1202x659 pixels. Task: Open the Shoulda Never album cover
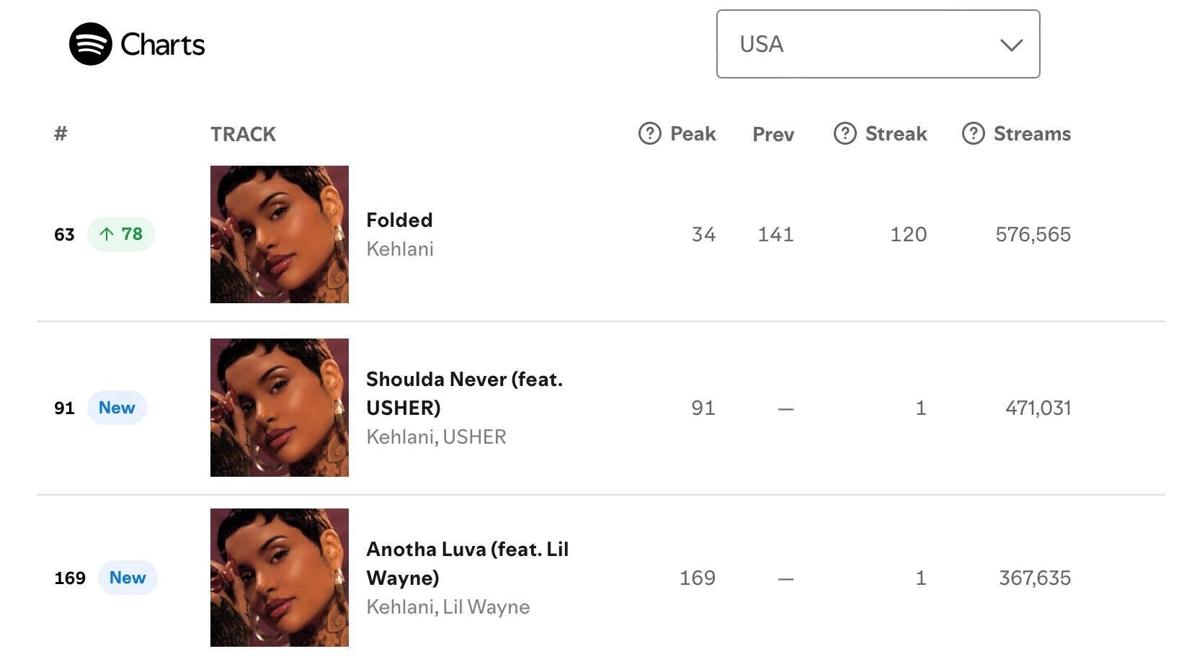(x=280, y=408)
